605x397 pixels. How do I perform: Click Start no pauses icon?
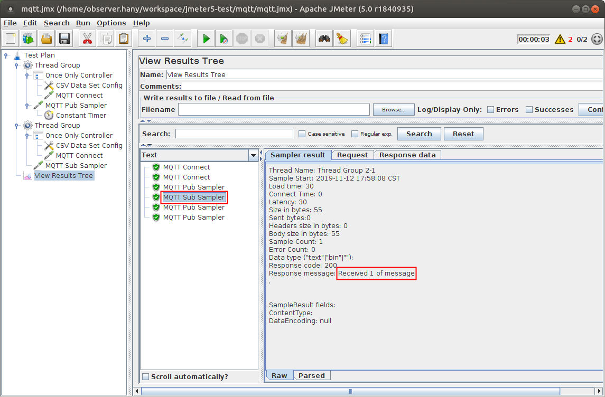coord(224,39)
